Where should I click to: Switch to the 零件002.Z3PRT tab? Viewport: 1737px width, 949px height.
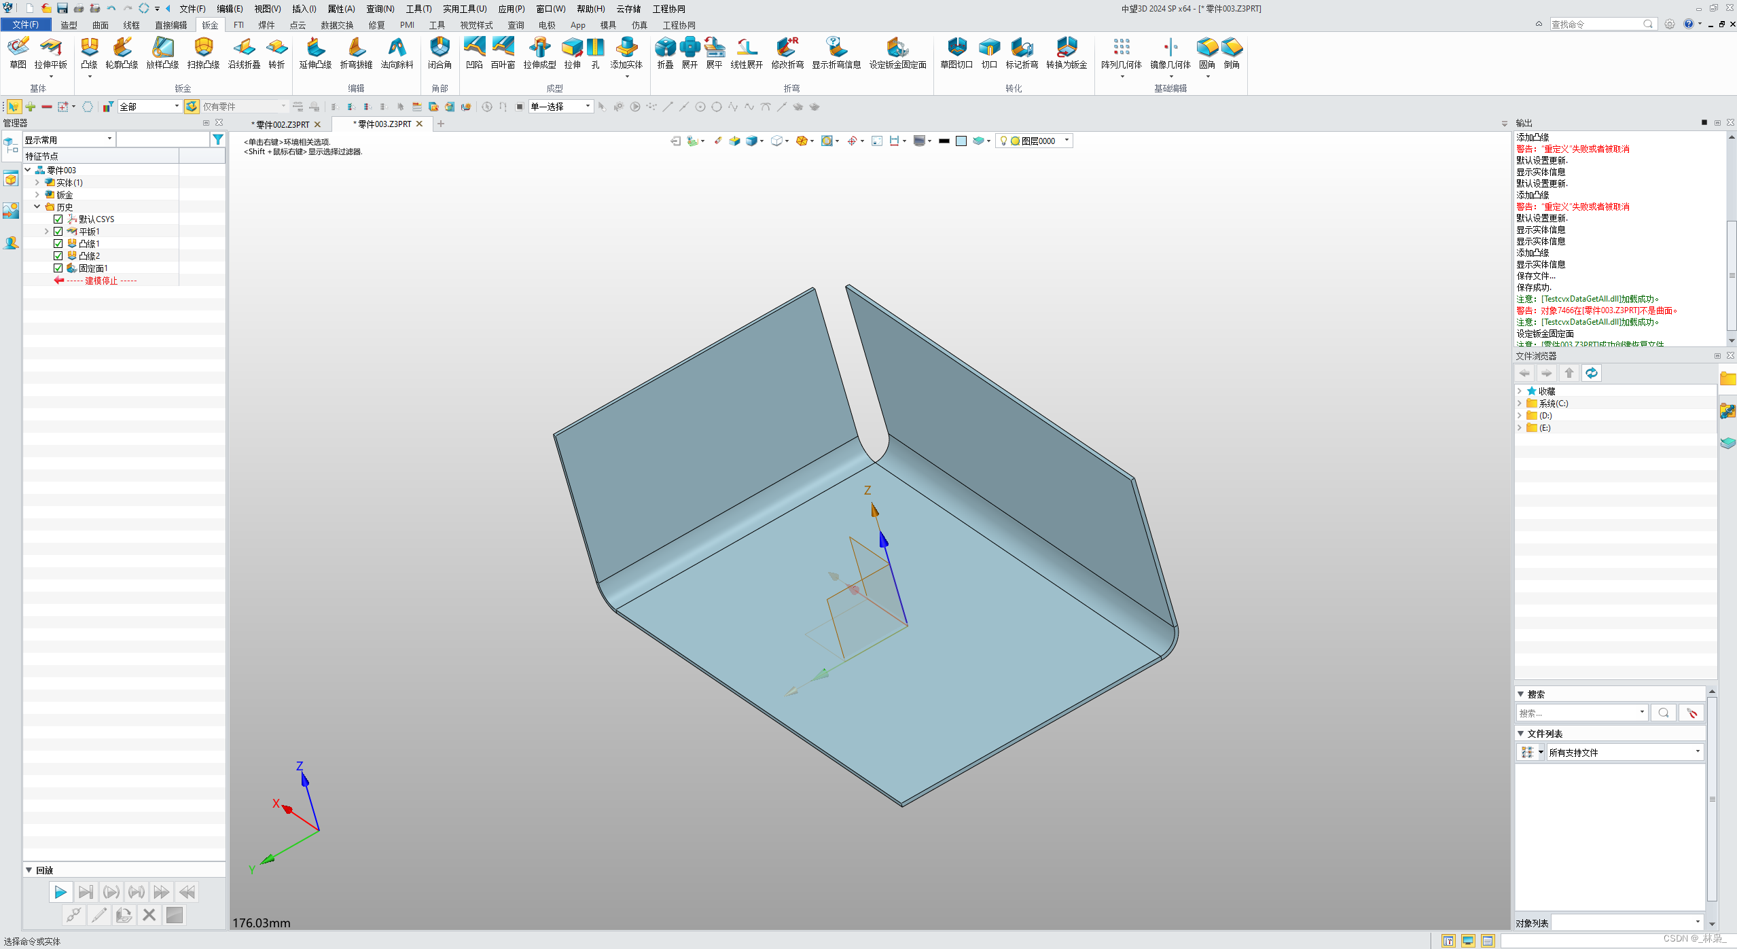pyautogui.click(x=280, y=124)
